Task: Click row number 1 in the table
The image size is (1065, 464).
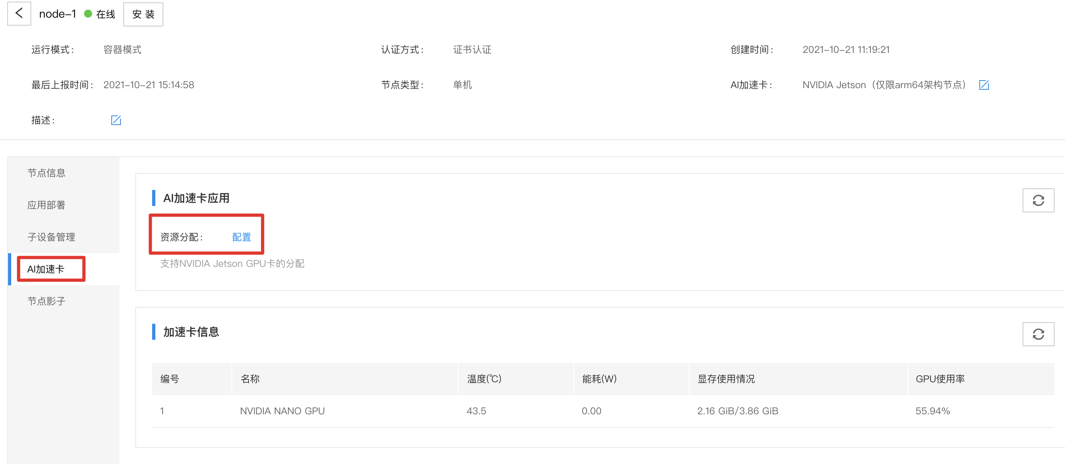Action: [162, 411]
